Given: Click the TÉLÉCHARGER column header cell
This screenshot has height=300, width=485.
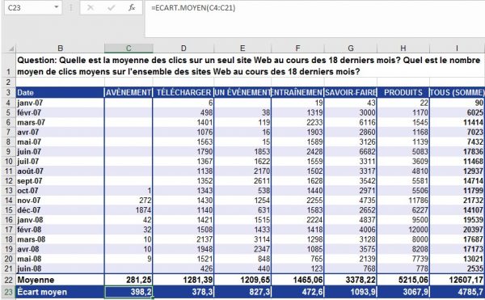Looking at the screenshot, I should click(183, 92).
